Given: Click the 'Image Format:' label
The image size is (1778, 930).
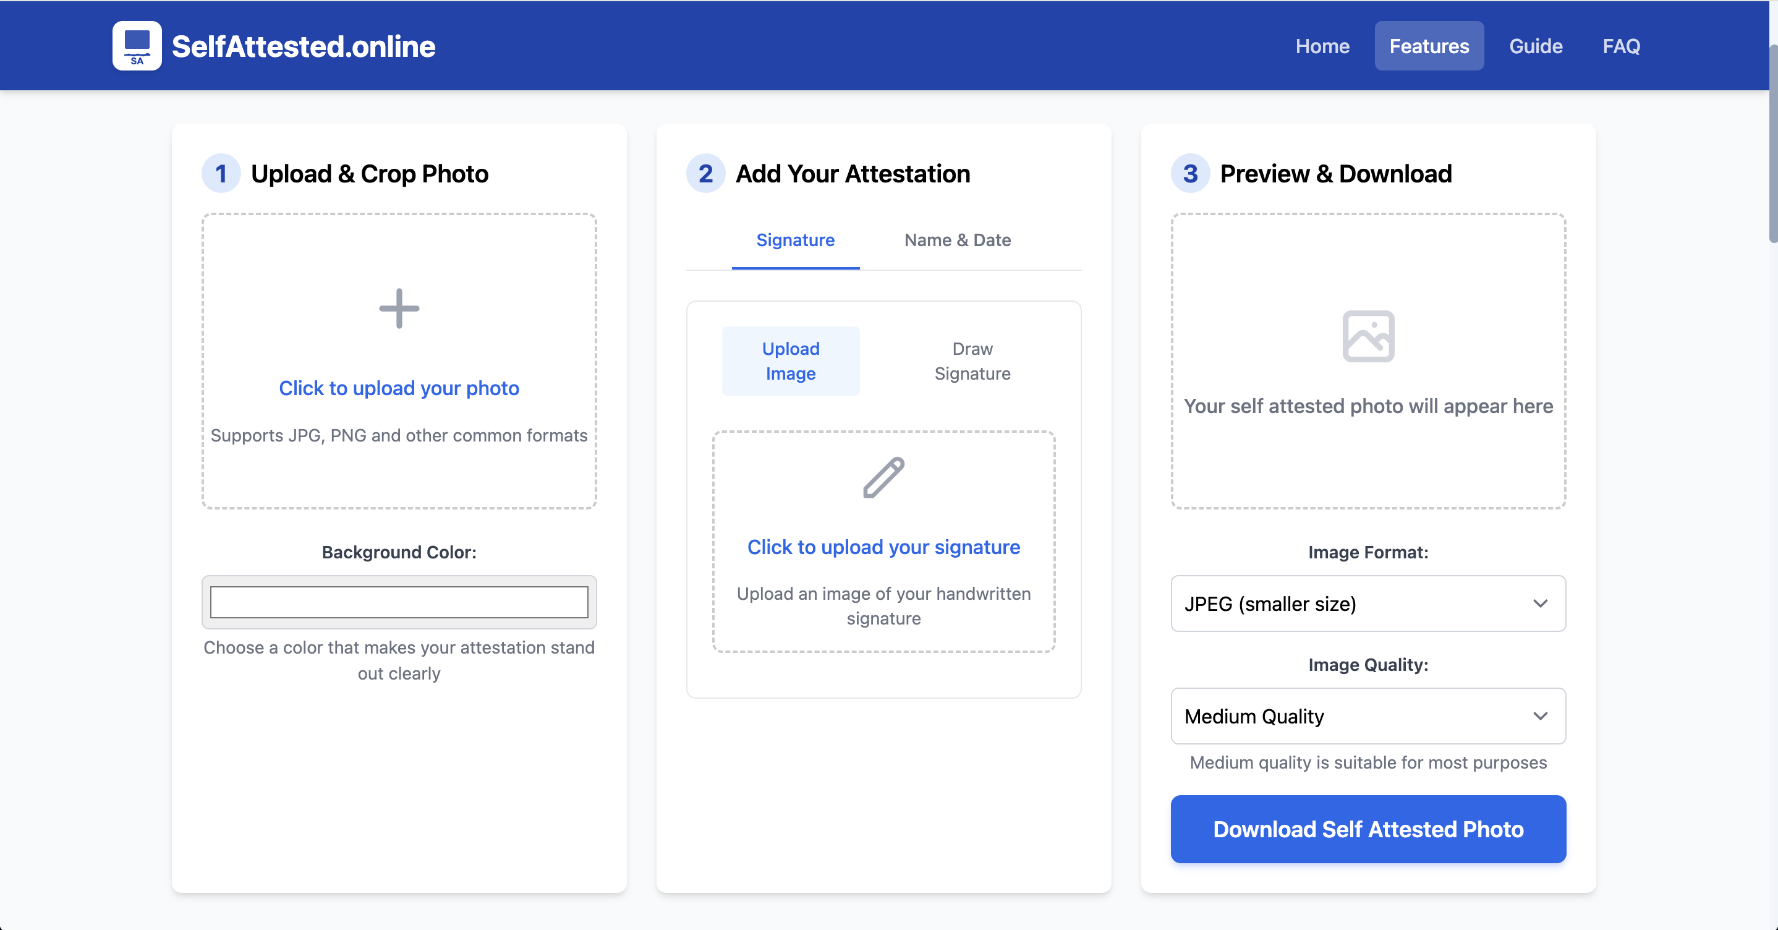Looking at the screenshot, I should 1368,552.
